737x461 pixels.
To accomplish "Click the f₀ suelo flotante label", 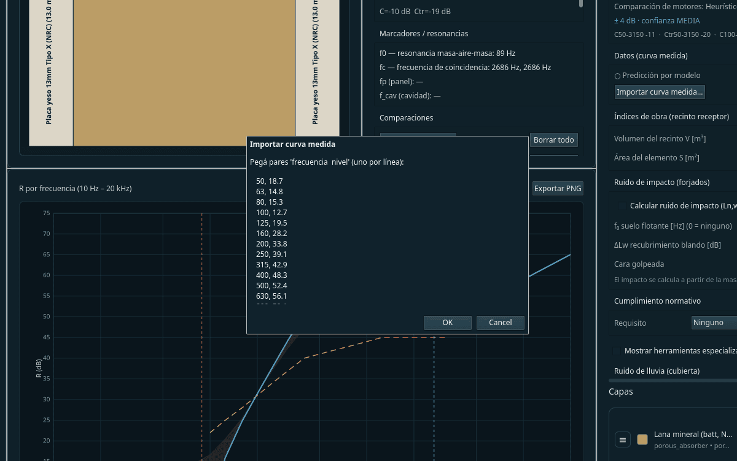I will click(673, 226).
